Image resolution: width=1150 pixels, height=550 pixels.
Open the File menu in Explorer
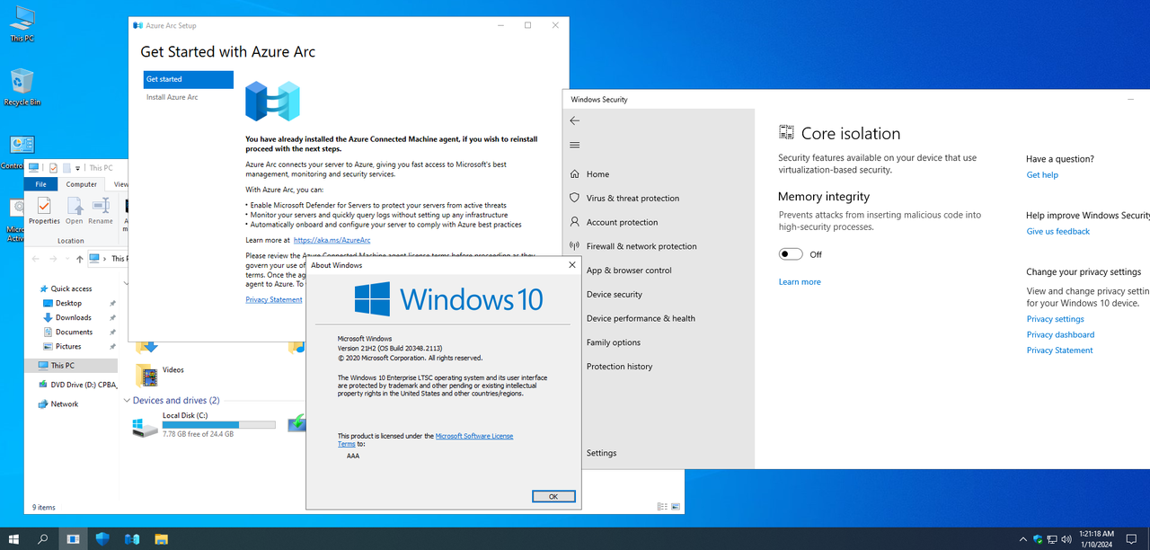tap(40, 184)
